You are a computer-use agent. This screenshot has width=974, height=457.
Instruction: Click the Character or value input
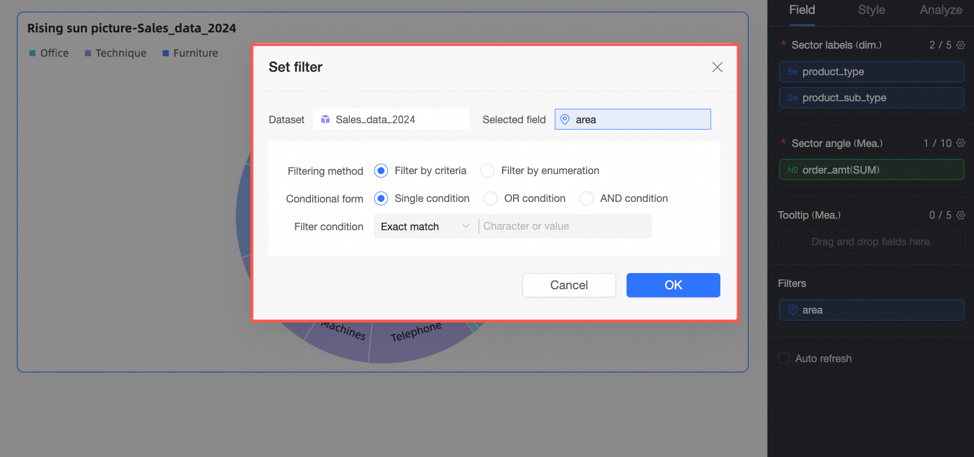[565, 226]
